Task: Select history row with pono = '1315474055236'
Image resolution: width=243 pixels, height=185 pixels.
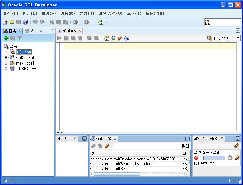Action: (x=136, y=159)
